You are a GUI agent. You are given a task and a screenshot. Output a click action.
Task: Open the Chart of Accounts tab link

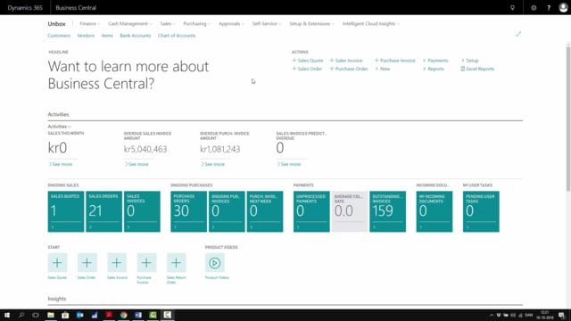[x=177, y=36]
